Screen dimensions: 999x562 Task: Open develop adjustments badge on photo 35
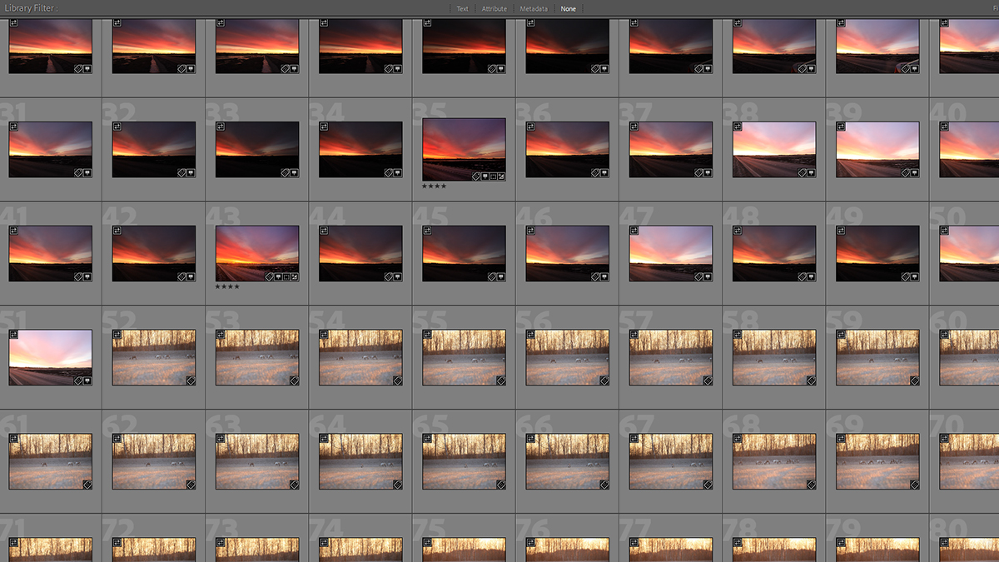pyautogui.click(x=500, y=176)
